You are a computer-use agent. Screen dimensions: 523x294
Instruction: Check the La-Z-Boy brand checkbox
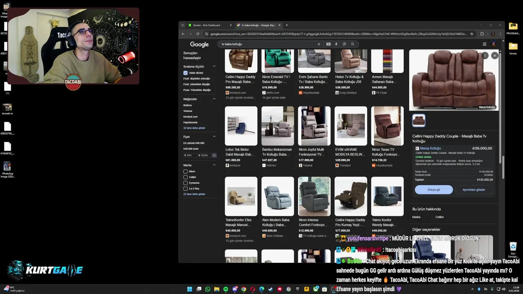(186, 189)
